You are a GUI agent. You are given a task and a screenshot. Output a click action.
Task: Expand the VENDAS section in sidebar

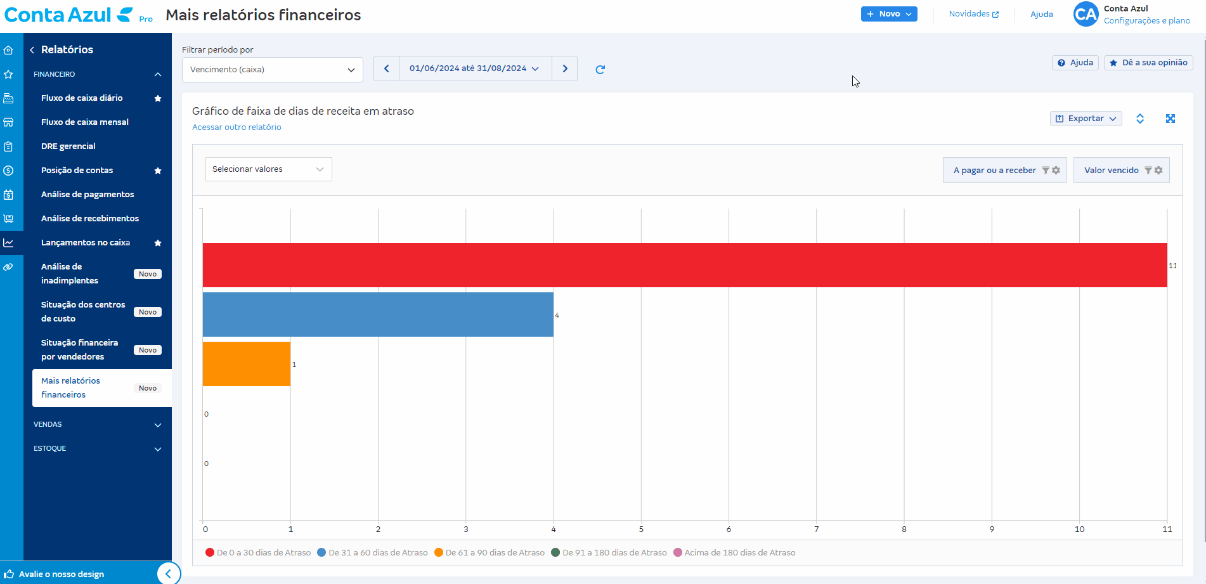(97, 425)
